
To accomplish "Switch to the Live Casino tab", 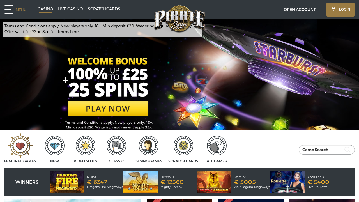I will point(70,9).
